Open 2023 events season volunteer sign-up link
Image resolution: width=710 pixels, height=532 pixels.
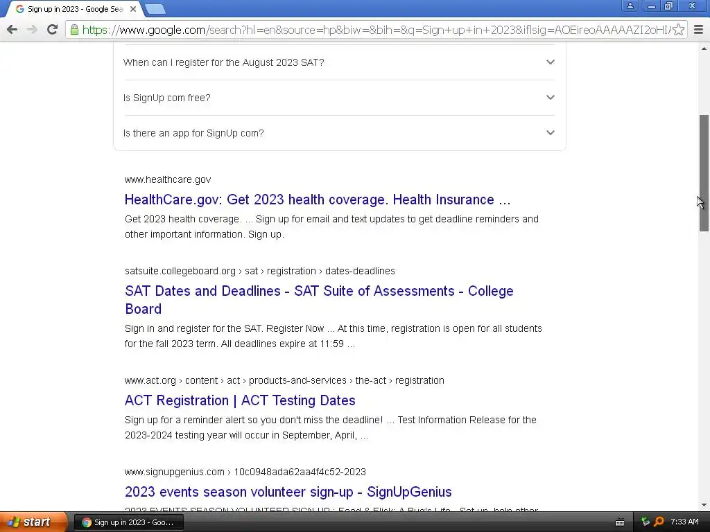pos(288,492)
